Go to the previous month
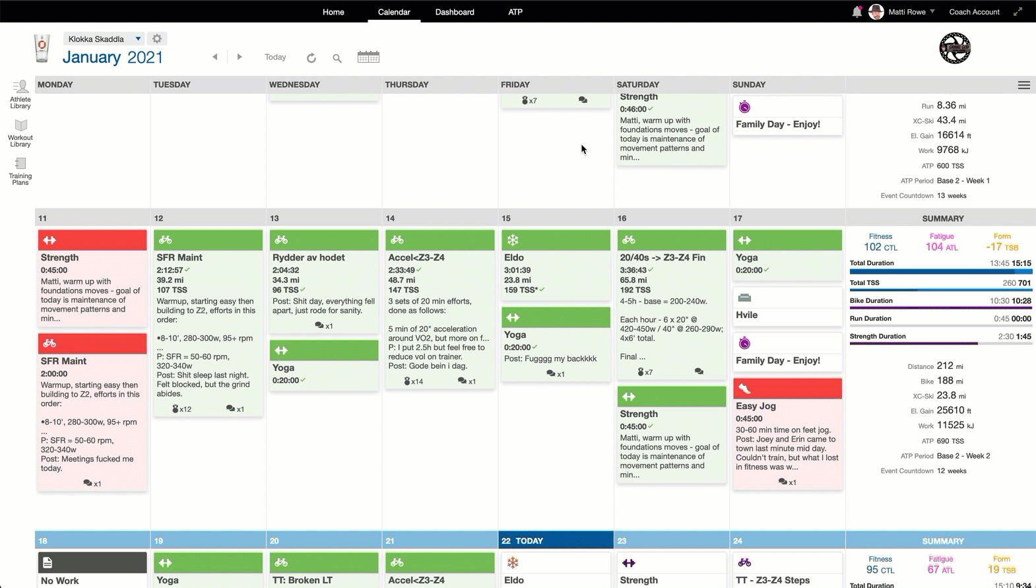The width and height of the screenshot is (1036, 588). 215,57
